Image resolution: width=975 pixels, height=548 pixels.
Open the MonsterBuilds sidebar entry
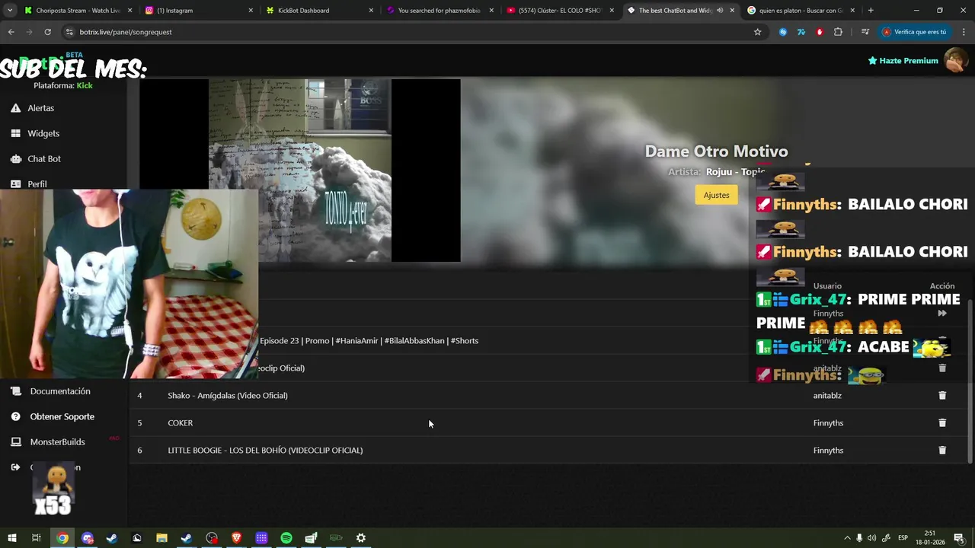pos(57,442)
